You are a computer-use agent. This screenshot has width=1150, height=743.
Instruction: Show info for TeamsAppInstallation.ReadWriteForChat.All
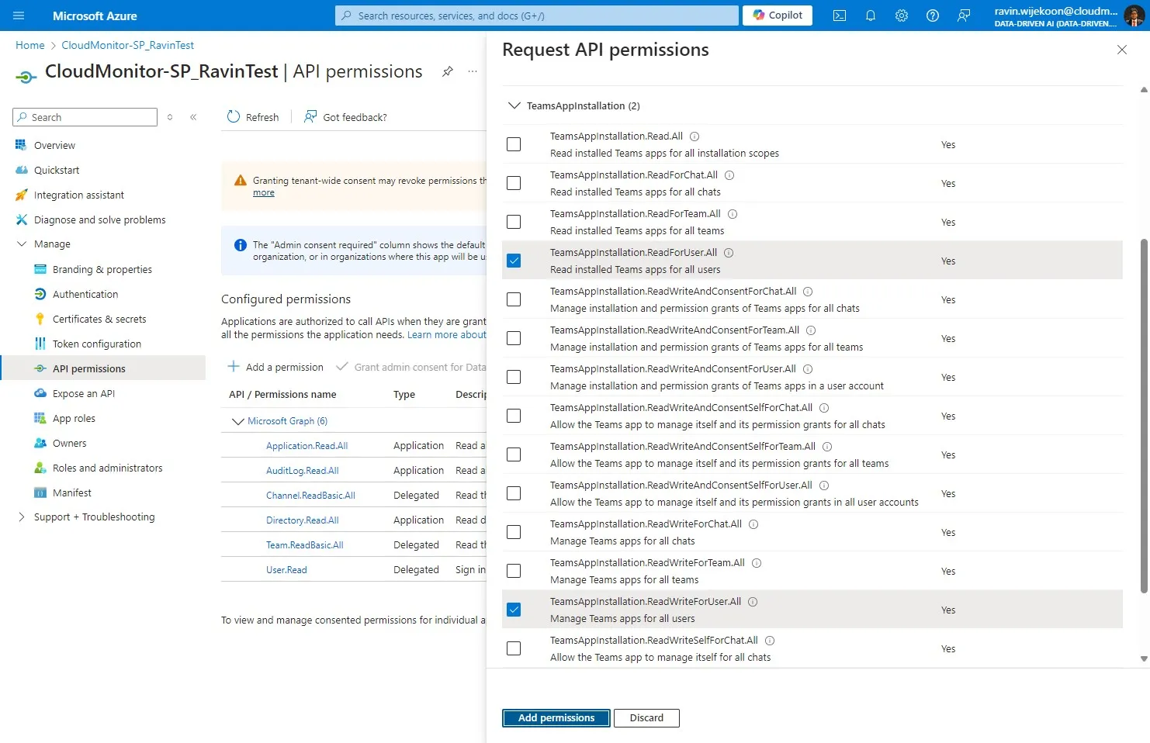tap(753, 524)
